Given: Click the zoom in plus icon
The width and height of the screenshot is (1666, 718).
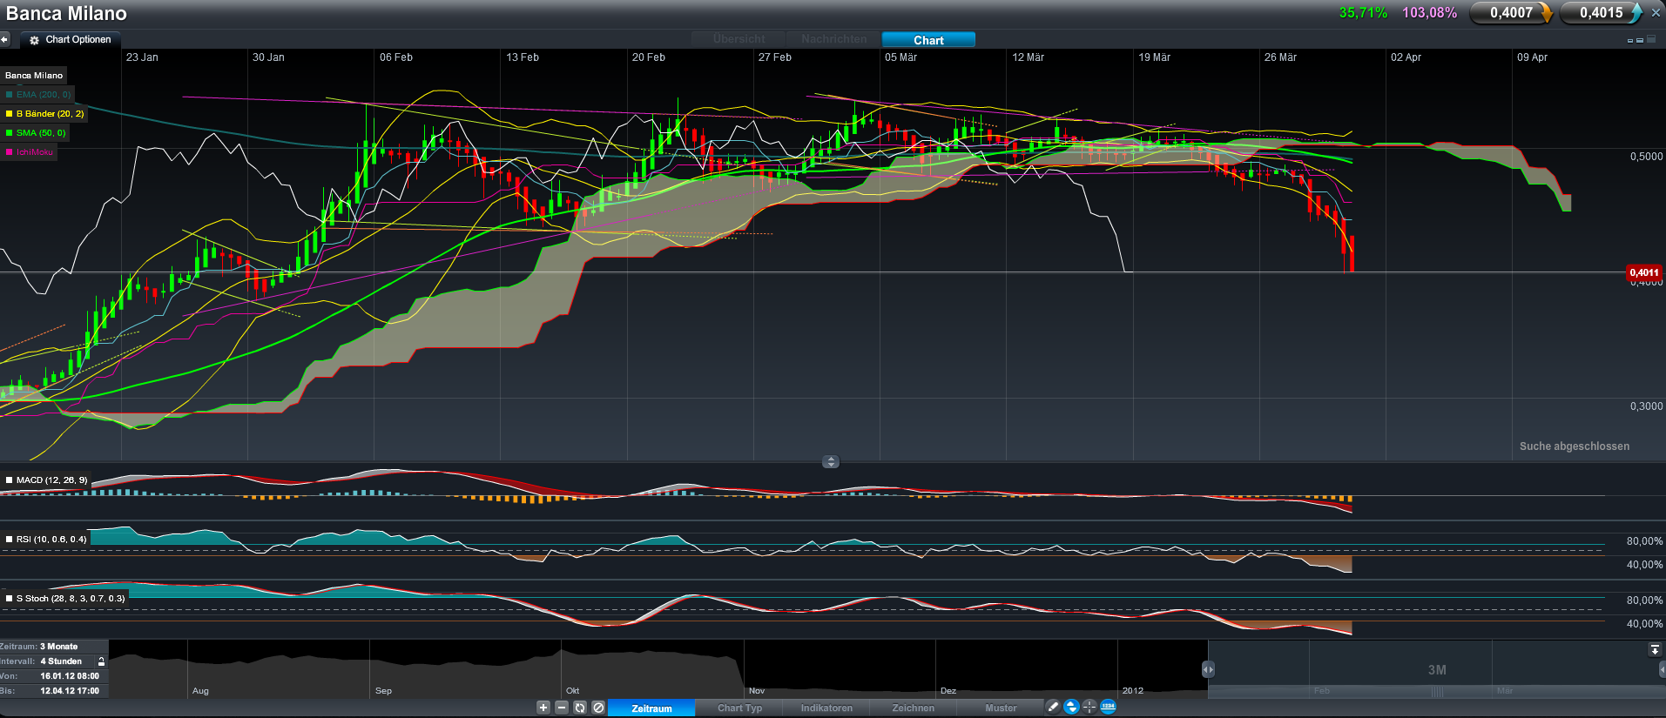Looking at the screenshot, I should click(543, 708).
